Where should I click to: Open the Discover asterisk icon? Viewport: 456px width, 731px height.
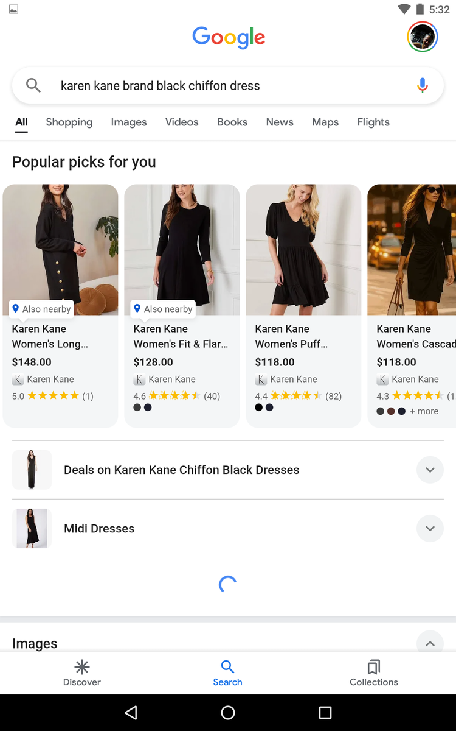(82, 666)
